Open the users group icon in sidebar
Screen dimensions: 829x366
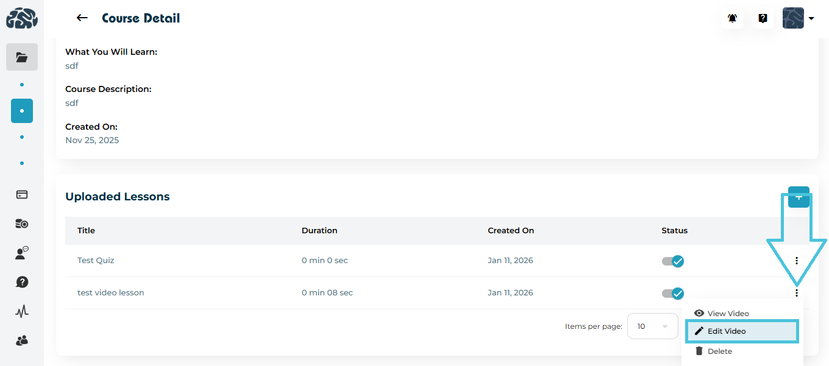tap(22, 340)
